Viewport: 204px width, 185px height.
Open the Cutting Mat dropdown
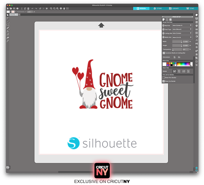click(x=182, y=33)
